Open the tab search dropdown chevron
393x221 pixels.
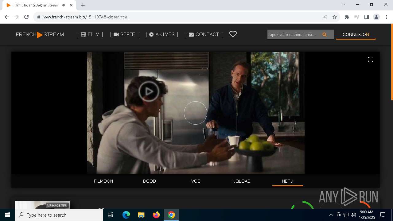(344, 4)
